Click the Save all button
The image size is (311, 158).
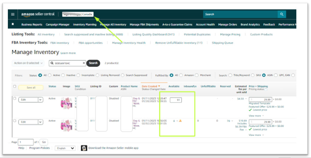(x=31, y=87)
